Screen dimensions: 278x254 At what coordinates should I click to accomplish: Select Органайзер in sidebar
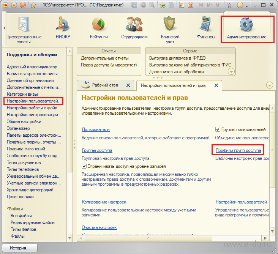click(x=18, y=128)
